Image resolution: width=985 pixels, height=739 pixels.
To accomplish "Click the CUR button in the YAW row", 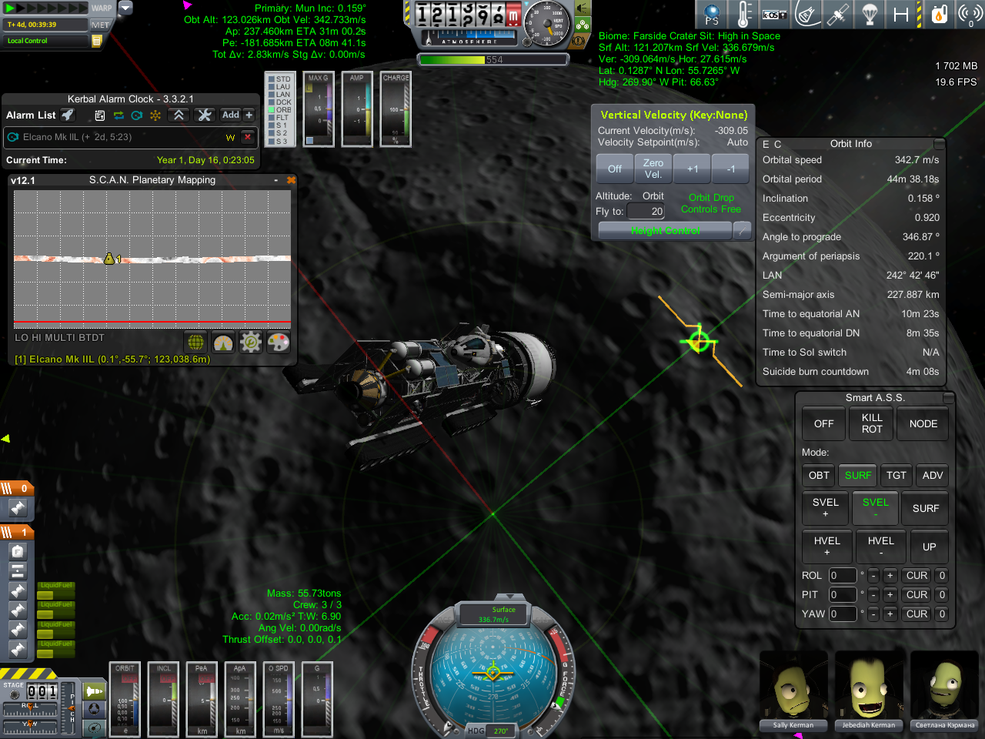I will point(917,614).
